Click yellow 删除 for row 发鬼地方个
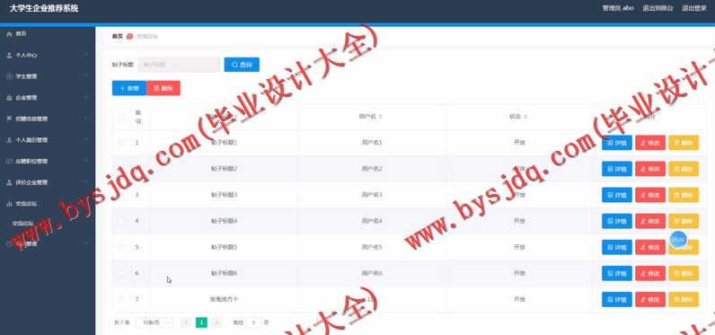715x335 pixels. (684, 299)
